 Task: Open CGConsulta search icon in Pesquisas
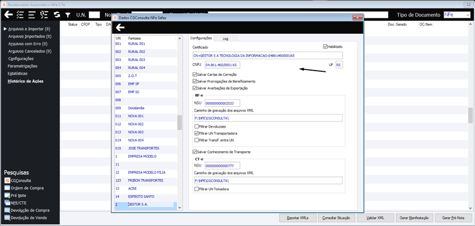pos(8,180)
